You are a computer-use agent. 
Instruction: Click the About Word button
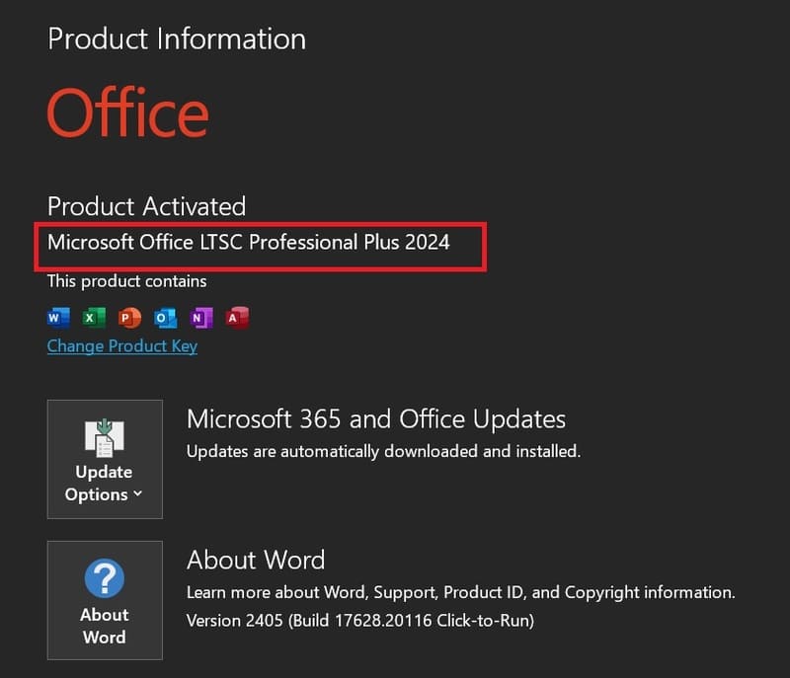[x=105, y=600]
